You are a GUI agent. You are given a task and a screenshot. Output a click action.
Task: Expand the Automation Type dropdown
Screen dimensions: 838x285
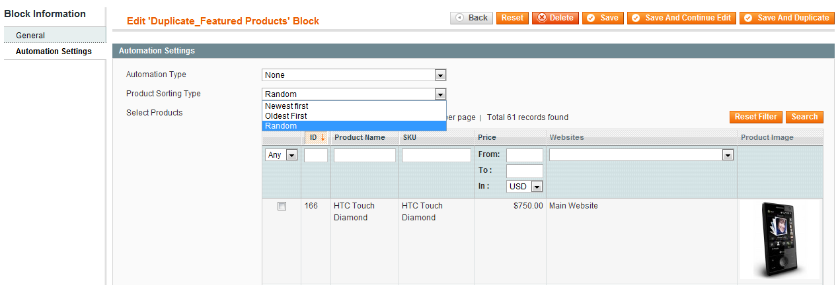point(354,75)
